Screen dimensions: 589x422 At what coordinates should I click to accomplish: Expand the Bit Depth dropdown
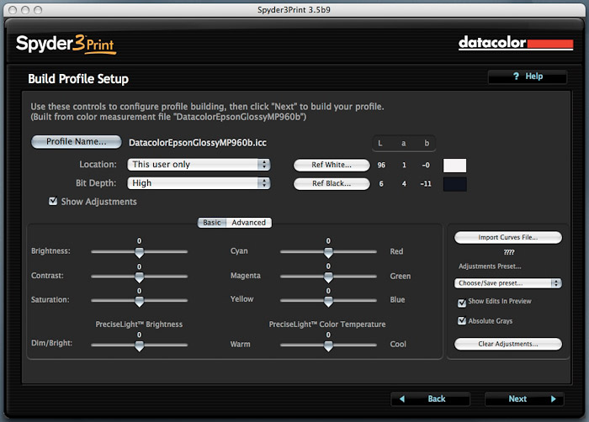[199, 183]
